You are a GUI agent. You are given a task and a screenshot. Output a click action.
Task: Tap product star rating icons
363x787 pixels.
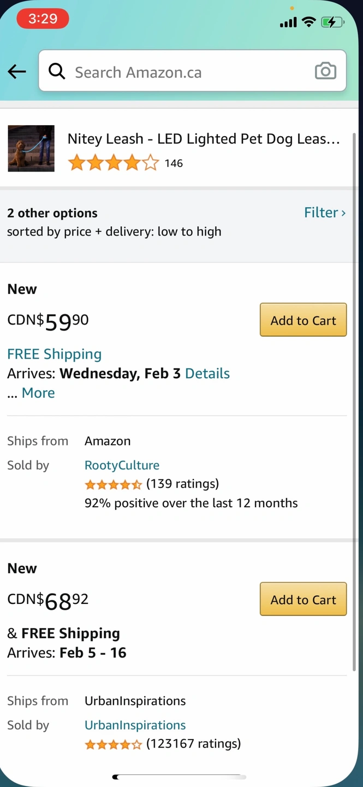(113, 163)
